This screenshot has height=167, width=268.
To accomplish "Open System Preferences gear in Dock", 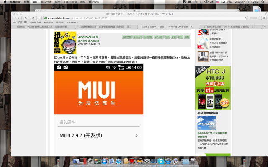I will pos(147,161).
